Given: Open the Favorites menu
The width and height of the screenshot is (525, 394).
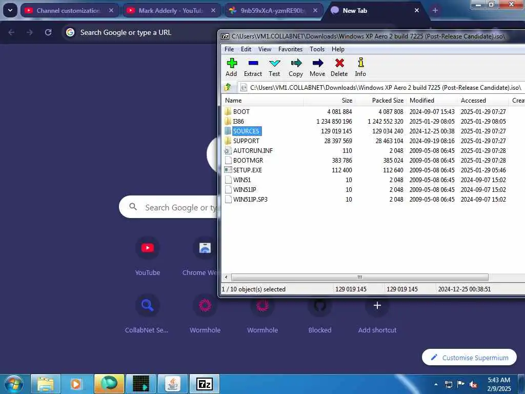Looking at the screenshot, I should (x=290, y=49).
